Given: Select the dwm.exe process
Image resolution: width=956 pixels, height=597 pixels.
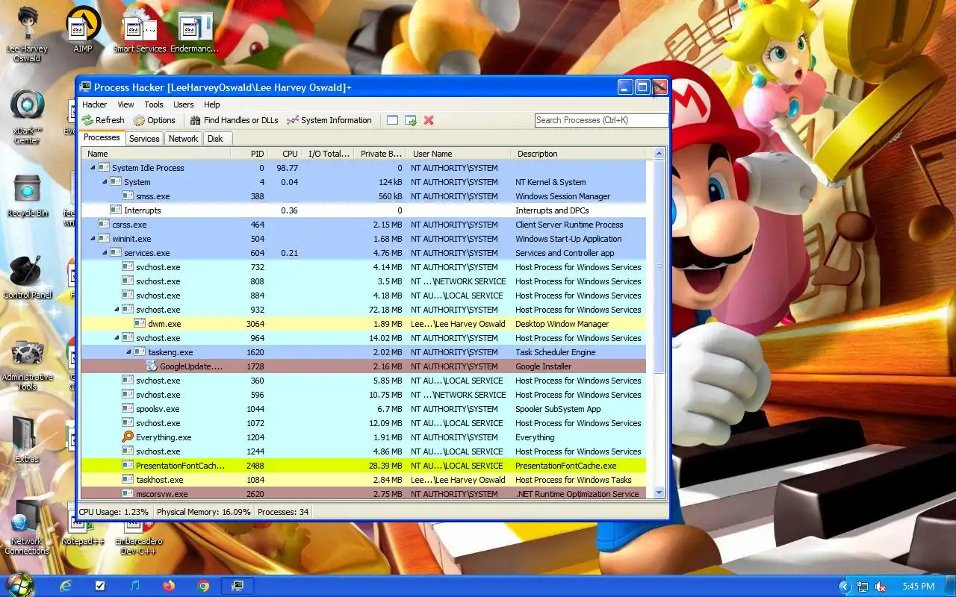Looking at the screenshot, I should (364, 324).
